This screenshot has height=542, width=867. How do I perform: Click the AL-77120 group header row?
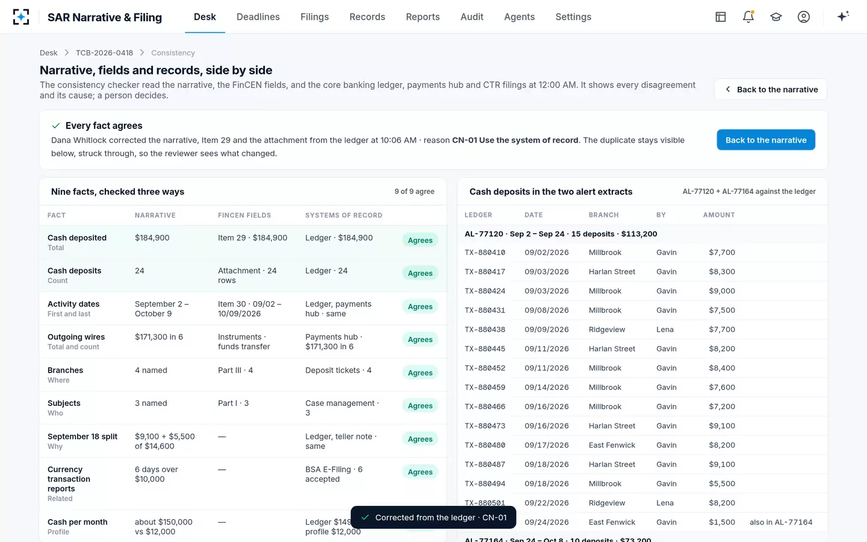pyautogui.click(x=642, y=234)
